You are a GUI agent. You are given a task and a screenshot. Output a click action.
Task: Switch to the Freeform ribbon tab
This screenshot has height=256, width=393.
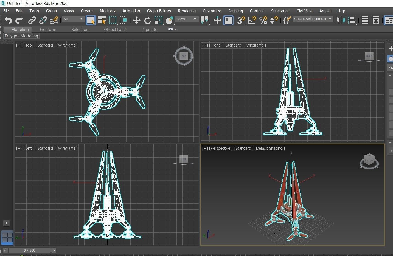tap(48, 30)
